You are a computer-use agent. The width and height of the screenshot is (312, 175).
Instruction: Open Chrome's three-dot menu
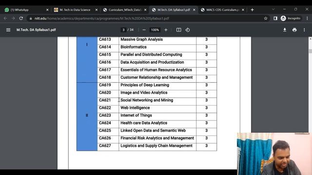coord(307,18)
